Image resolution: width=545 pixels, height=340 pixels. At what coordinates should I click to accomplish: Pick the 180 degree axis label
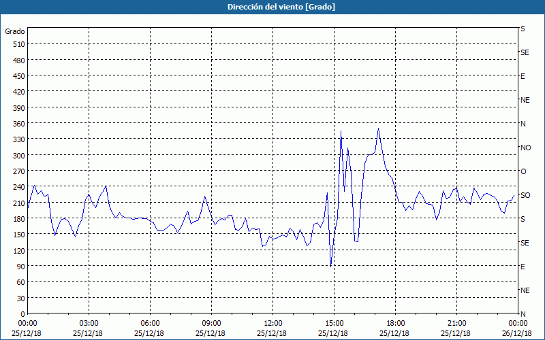[19, 219]
